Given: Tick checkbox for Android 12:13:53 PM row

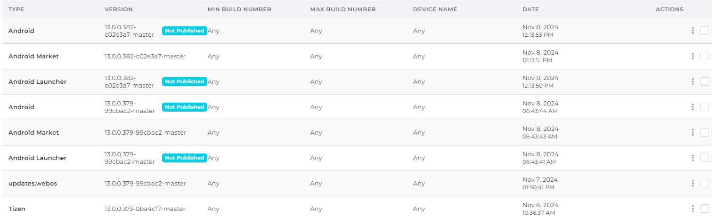Looking at the screenshot, I should [705, 31].
